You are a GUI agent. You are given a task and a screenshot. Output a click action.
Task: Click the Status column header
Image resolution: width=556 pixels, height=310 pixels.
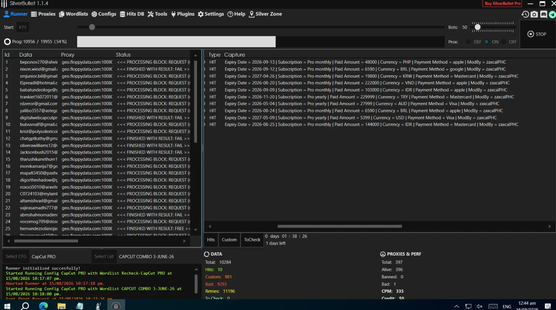pos(123,55)
